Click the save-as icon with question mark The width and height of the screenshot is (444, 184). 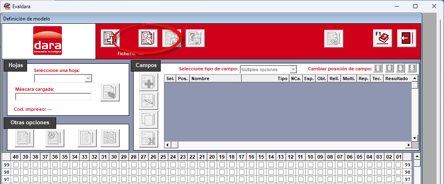pos(195,38)
